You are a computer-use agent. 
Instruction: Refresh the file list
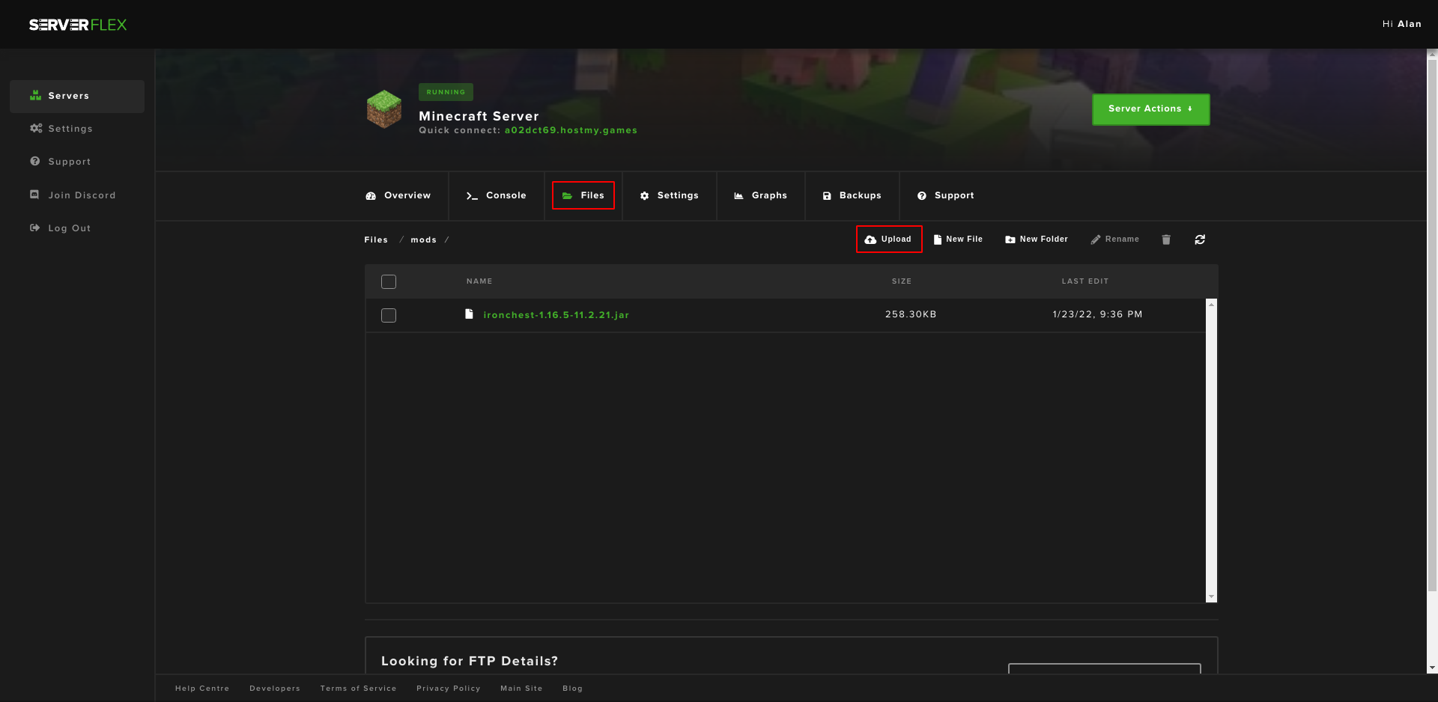pyautogui.click(x=1200, y=239)
